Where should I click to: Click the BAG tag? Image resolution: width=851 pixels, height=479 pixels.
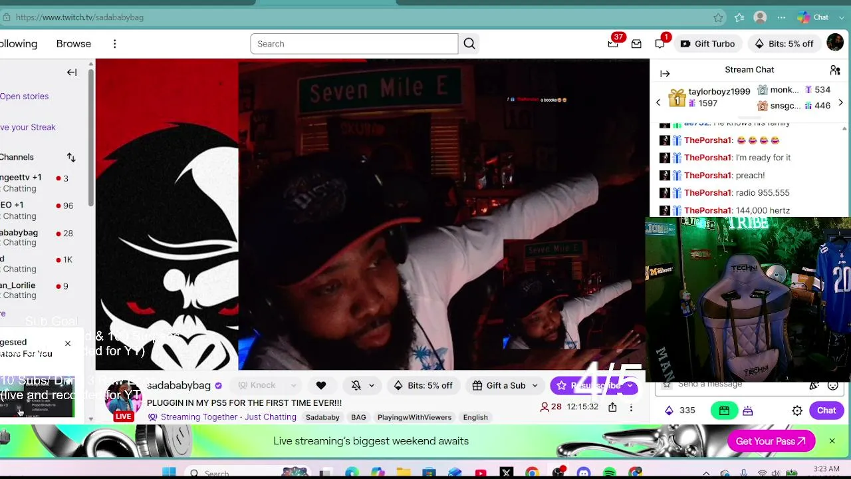tap(358, 417)
